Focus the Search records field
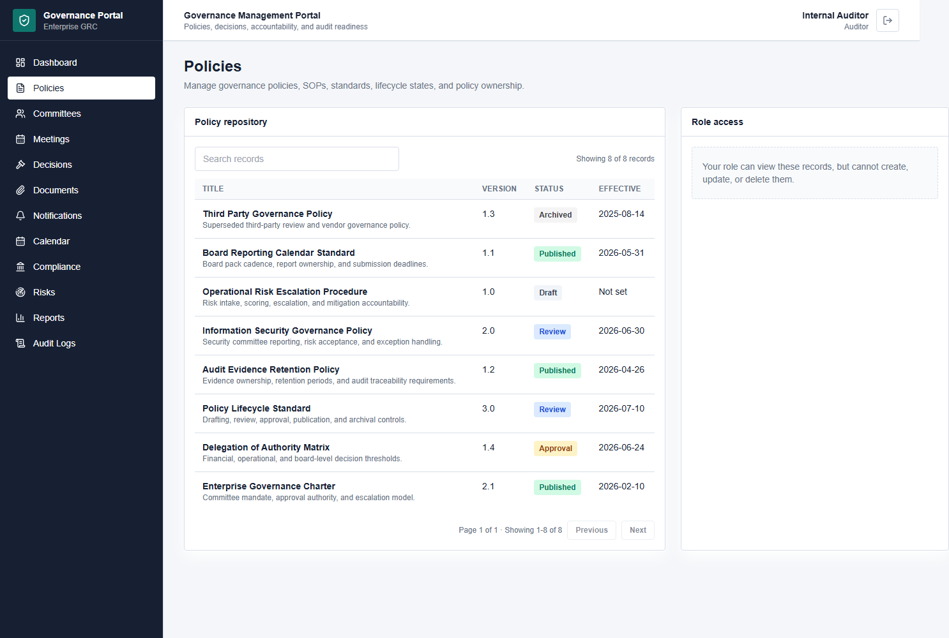Viewport: 949px width, 638px height. [297, 159]
